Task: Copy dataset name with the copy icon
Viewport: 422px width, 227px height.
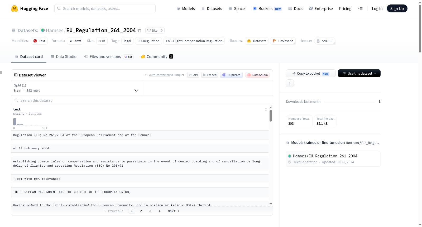Action: 139,31
